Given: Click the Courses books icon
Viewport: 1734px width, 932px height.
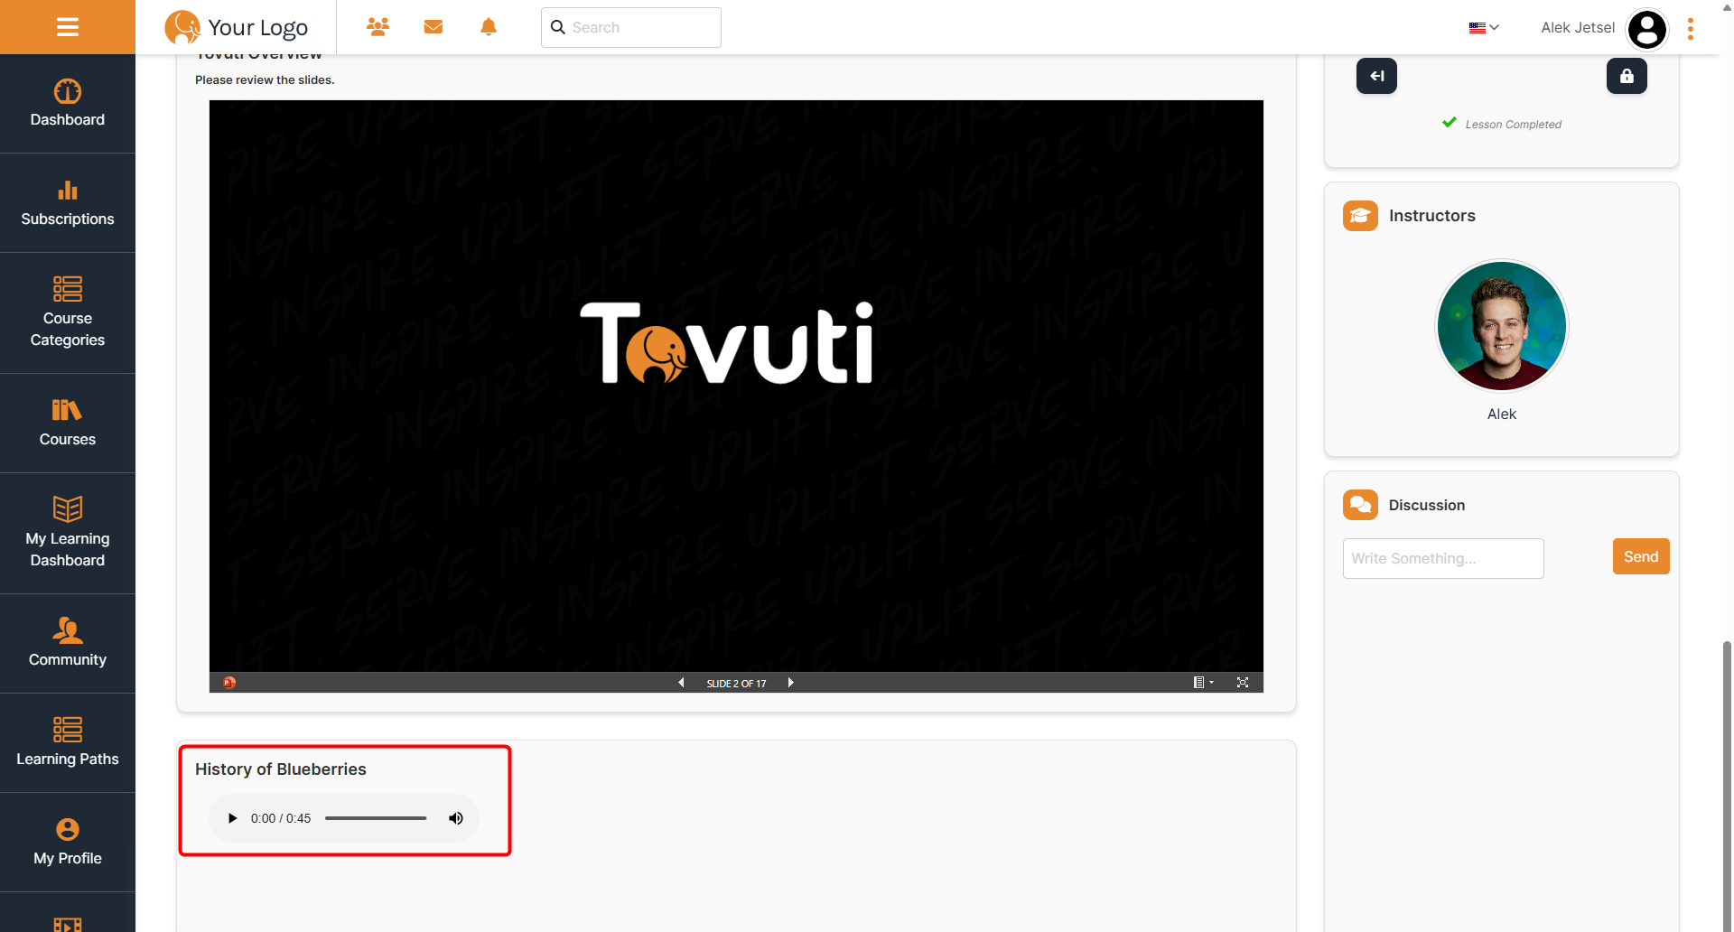Looking at the screenshot, I should [67, 410].
